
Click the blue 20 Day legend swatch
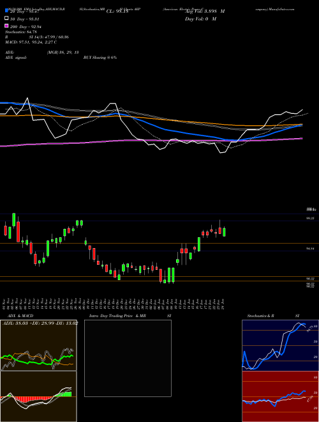6,10
